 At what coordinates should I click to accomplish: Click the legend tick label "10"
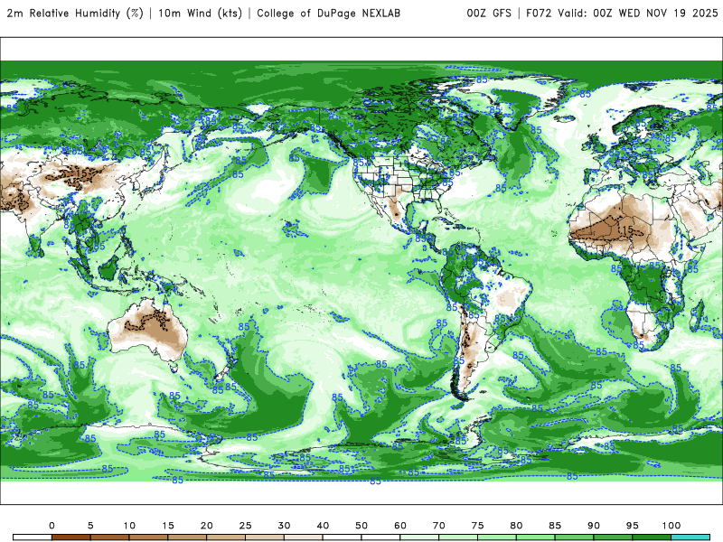pyautogui.click(x=129, y=526)
